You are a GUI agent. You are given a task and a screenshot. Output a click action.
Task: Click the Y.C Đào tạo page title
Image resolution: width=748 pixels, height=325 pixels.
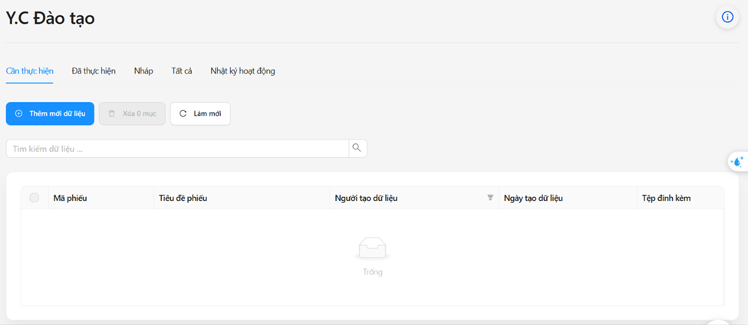click(x=51, y=18)
